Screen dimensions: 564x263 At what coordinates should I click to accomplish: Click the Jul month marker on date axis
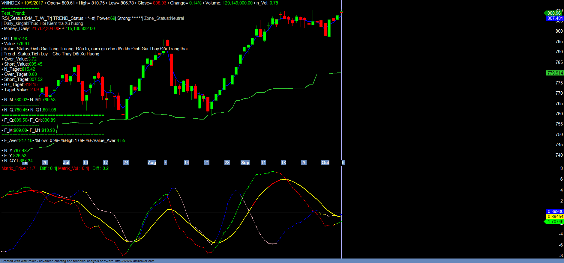tap(66, 163)
